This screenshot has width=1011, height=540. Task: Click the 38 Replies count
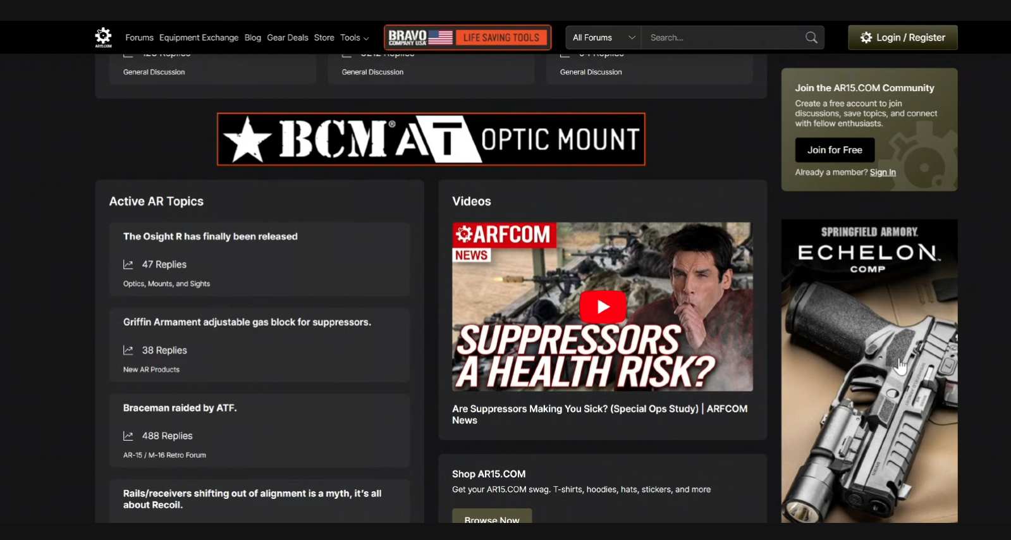click(164, 350)
